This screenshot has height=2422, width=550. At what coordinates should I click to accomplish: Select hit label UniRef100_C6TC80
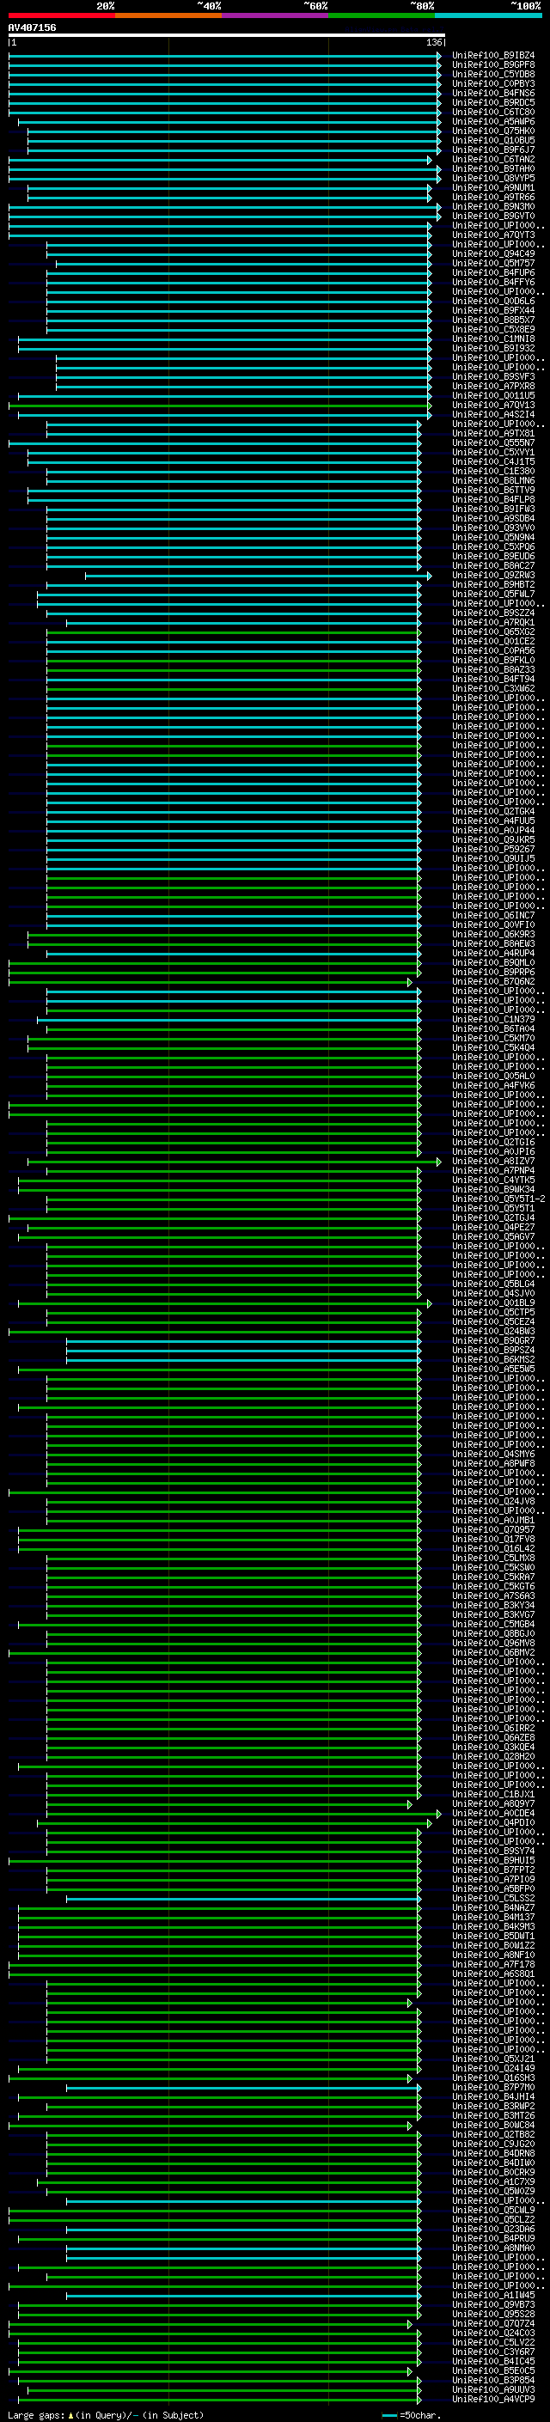pyautogui.click(x=492, y=112)
